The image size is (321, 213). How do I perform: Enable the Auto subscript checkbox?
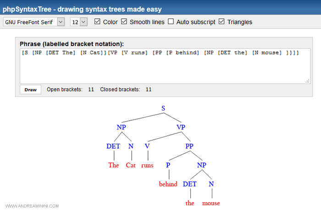point(171,22)
